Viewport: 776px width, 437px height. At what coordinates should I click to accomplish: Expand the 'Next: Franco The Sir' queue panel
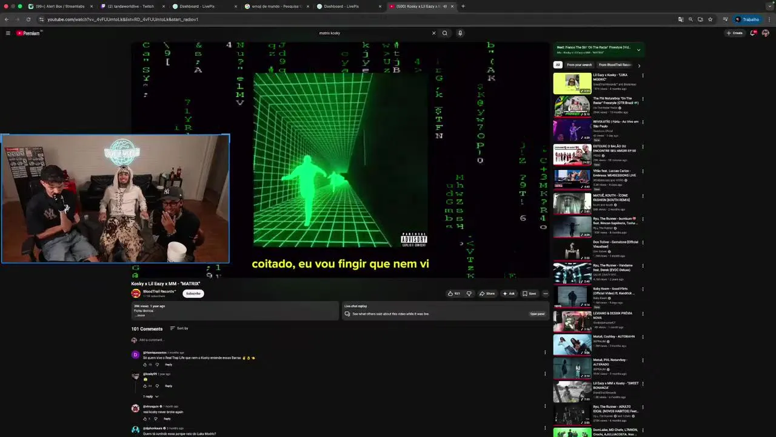coord(638,50)
